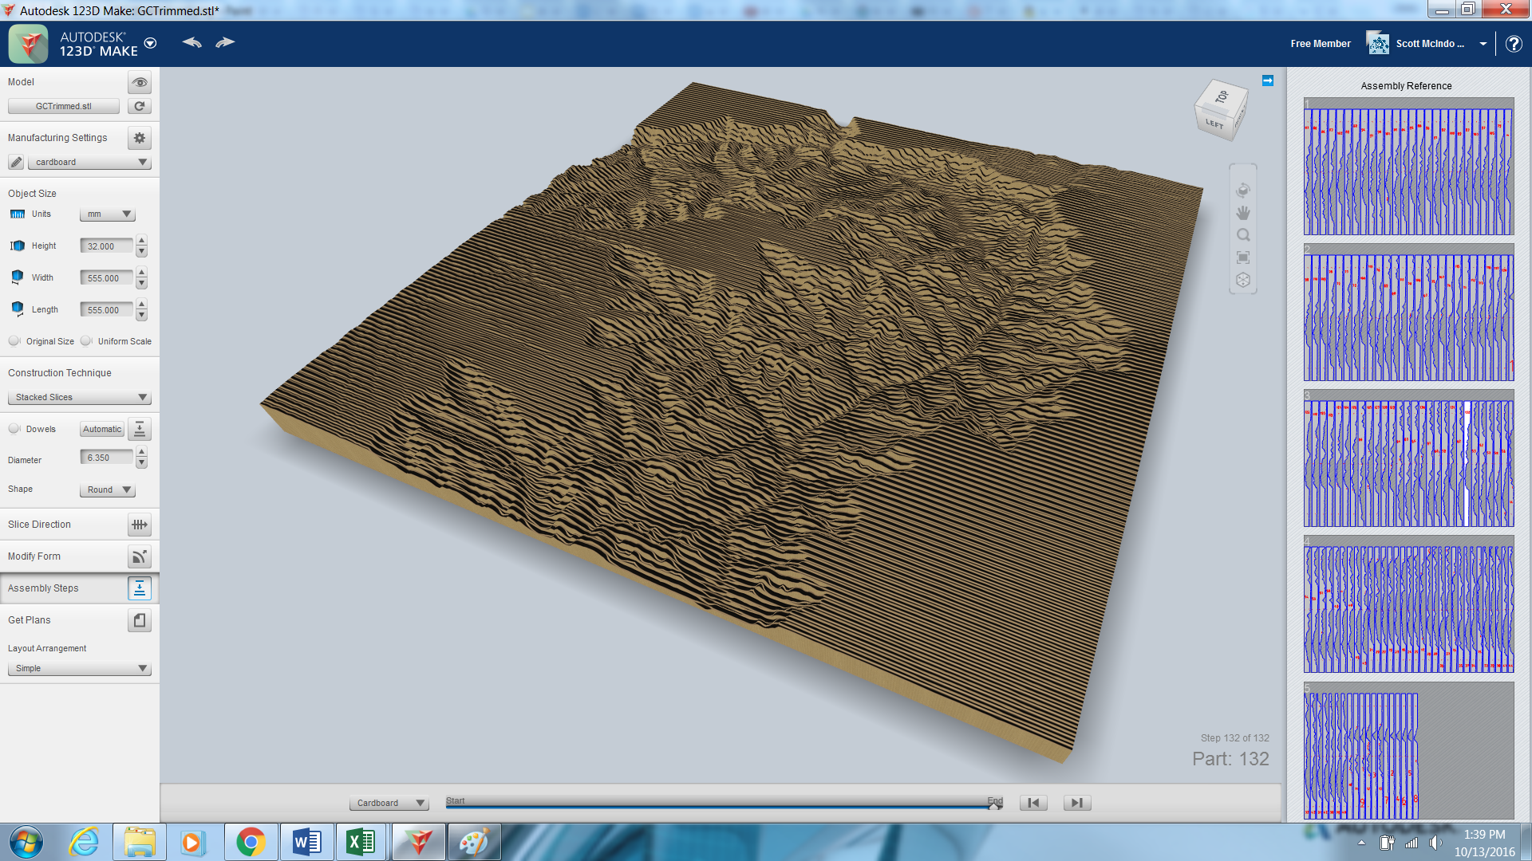The height and width of the screenshot is (861, 1532).
Task: Open Scott McIndo account dropdown
Action: [1483, 44]
